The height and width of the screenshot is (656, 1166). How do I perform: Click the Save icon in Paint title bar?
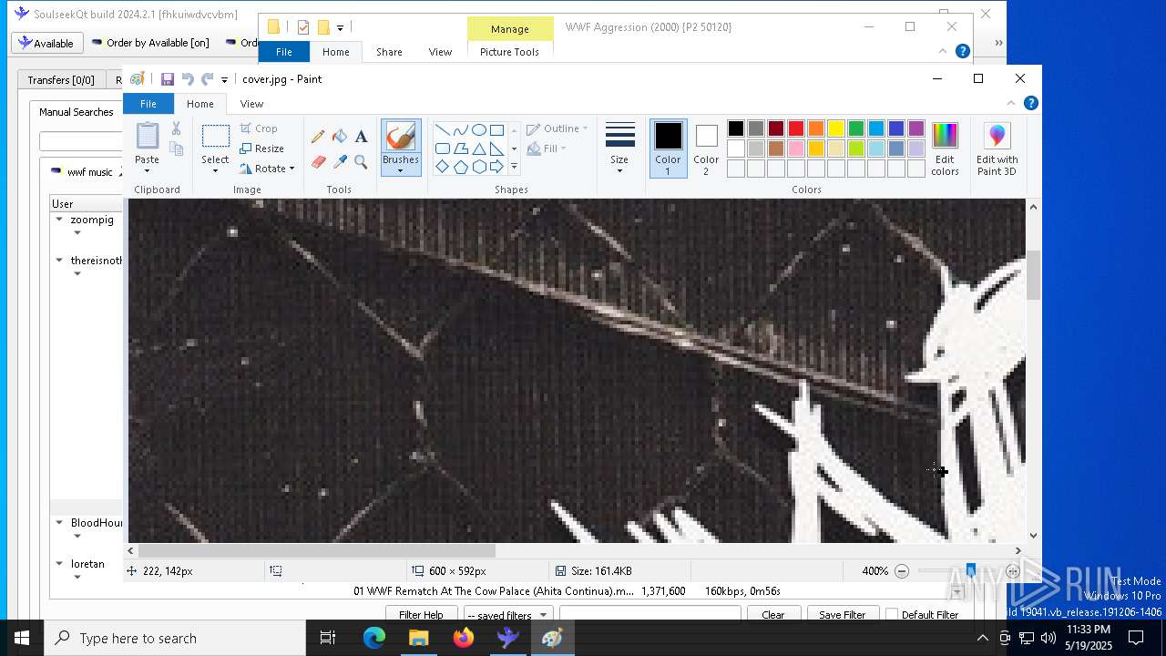[x=168, y=79]
